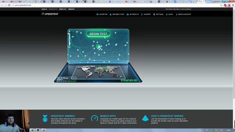Open the Advertise link

point(102,14)
